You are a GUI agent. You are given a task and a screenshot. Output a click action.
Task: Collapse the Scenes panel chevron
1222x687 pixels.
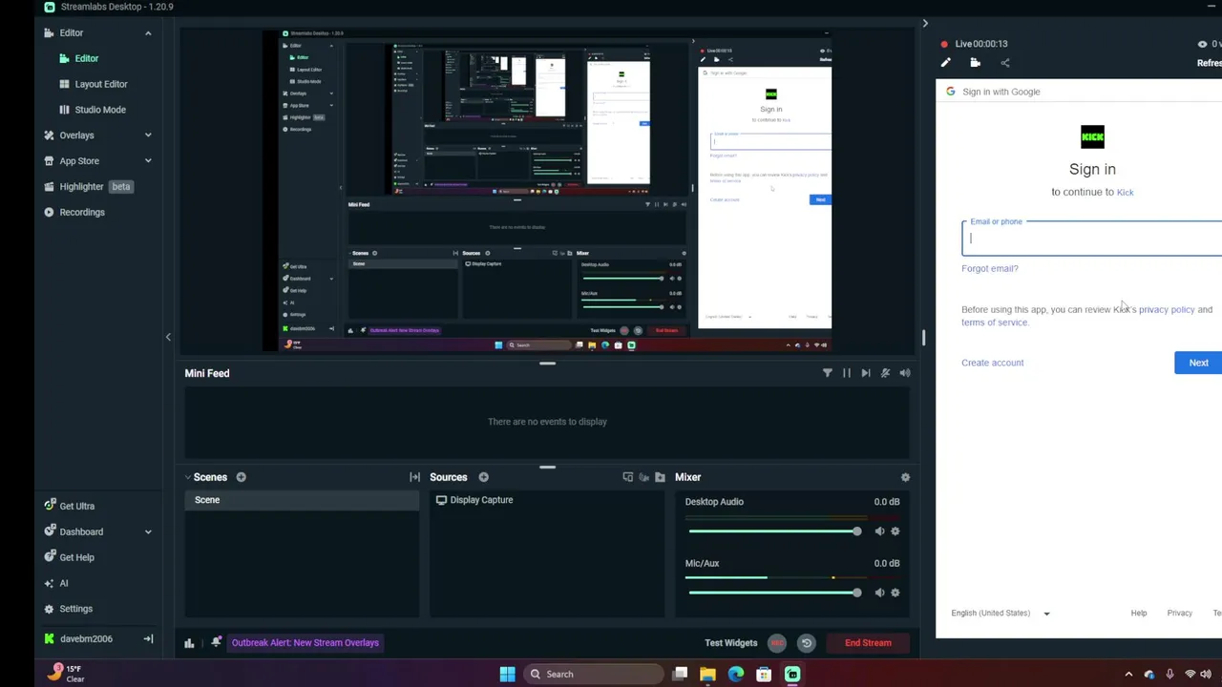coord(188,477)
